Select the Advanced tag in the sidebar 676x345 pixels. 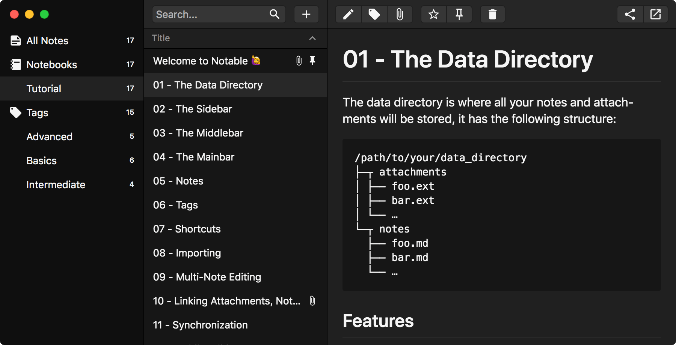[x=49, y=136]
